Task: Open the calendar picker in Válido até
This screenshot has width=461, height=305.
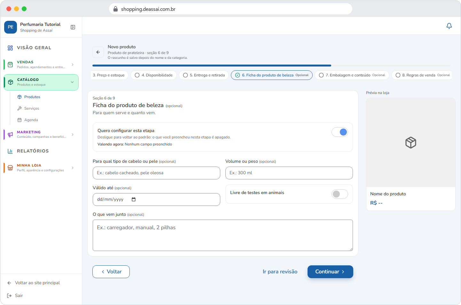Action: [x=134, y=199]
